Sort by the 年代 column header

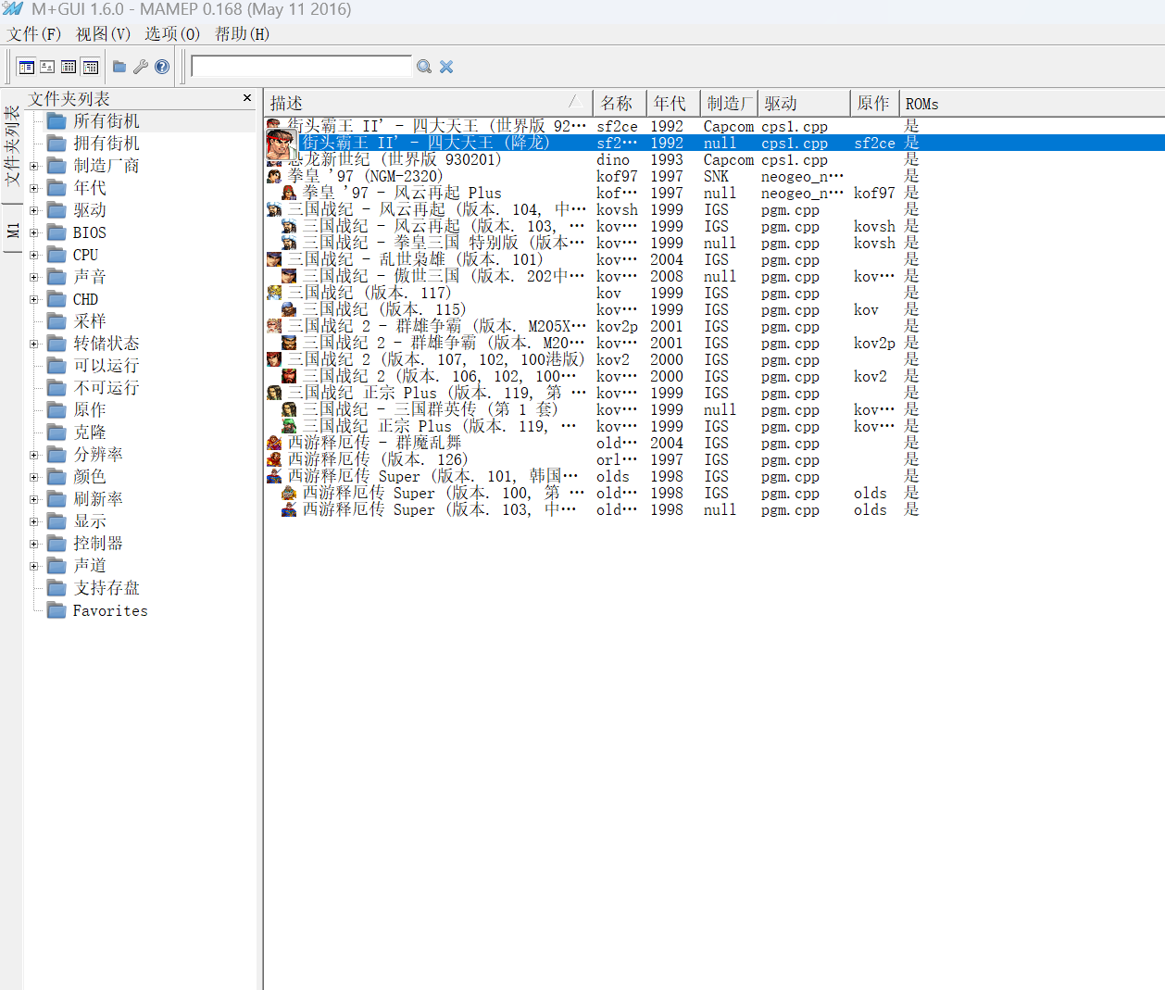pyautogui.click(x=672, y=103)
